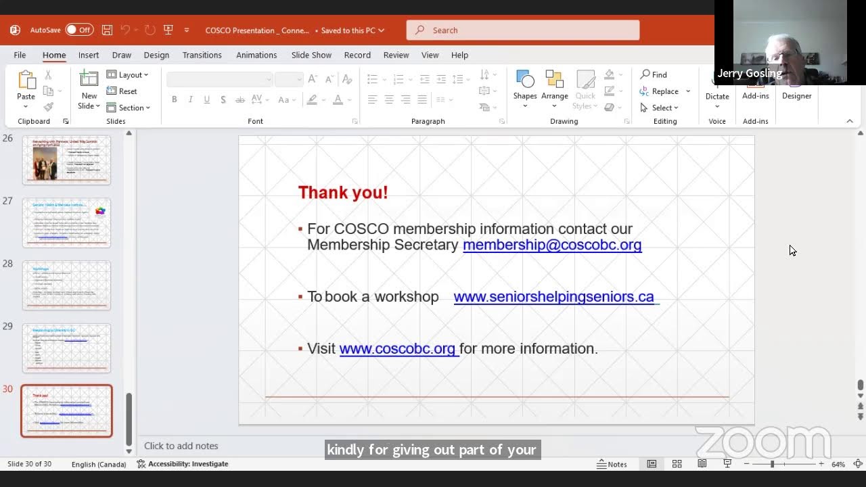Select slide 28 thumbnail

pos(66,285)
